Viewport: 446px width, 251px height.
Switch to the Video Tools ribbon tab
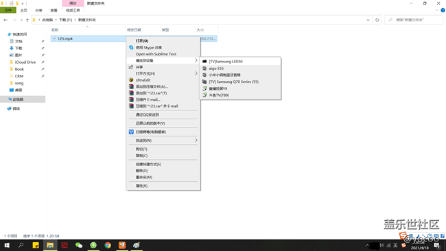(x=73, y=10)
